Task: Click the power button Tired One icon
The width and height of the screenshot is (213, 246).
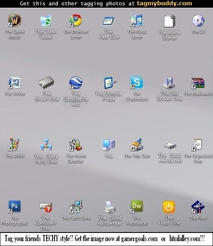Action: [x=169, y=207]
